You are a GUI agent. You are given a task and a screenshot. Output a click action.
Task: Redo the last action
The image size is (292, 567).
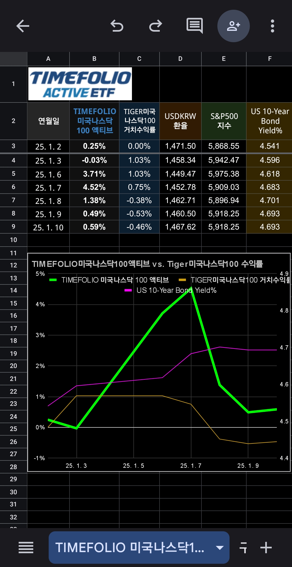tap(155, 26)
